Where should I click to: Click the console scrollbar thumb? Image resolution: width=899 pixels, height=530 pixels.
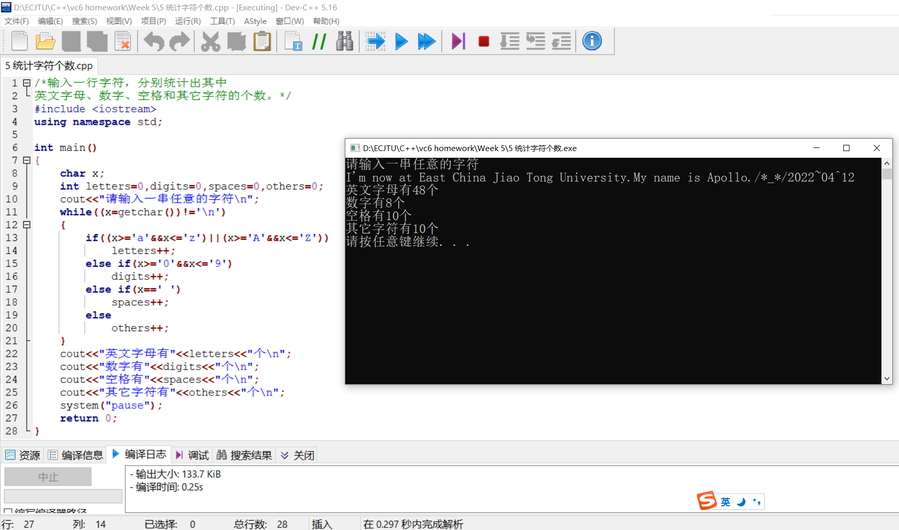(887, 174)
